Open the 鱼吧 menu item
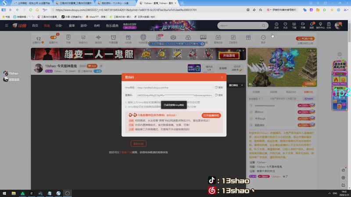 pos(97,26)
